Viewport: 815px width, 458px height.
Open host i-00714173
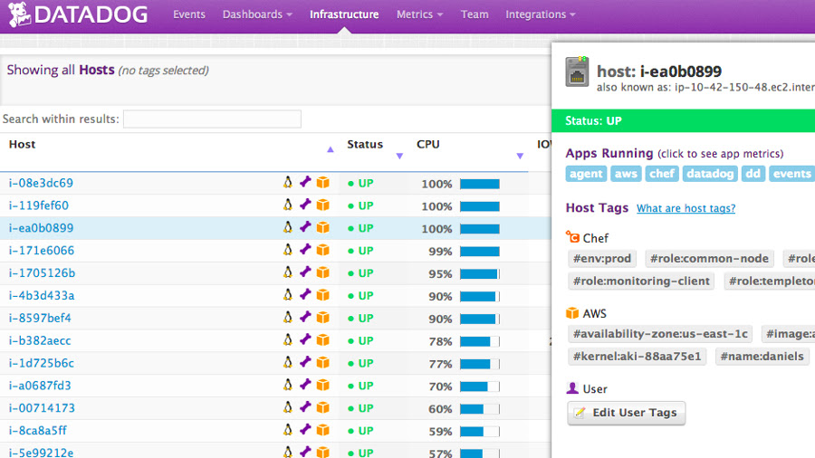(x=42, y=408)
